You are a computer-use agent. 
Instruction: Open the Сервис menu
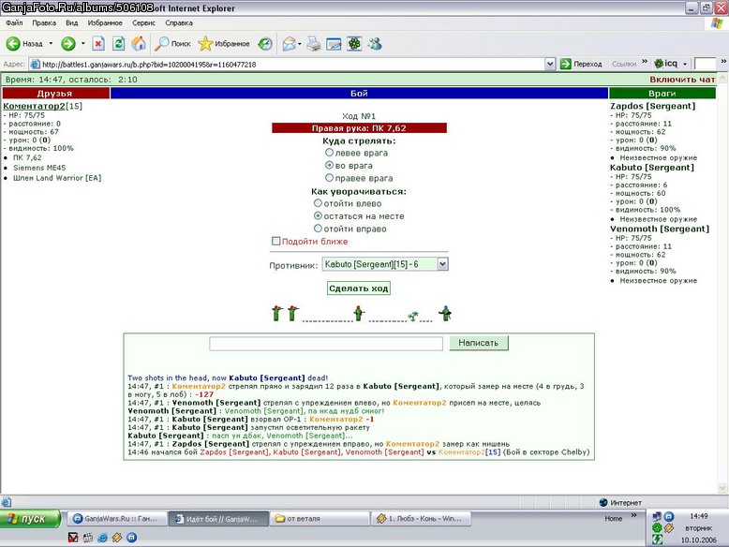143,22
